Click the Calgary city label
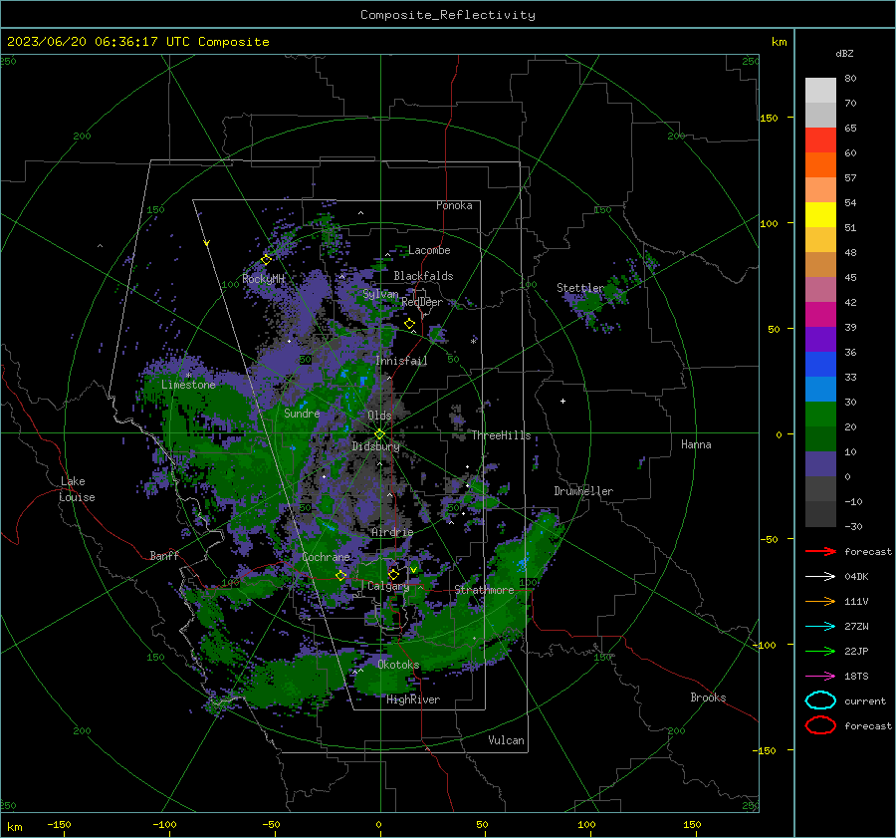Screen dimensions: 896x838 388,586
